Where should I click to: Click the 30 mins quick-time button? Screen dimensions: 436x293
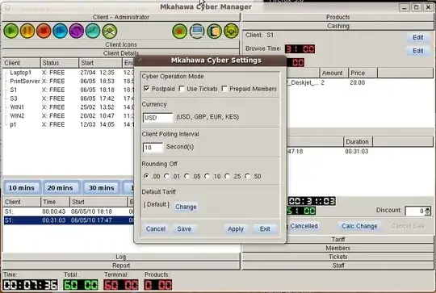point(101,187)
